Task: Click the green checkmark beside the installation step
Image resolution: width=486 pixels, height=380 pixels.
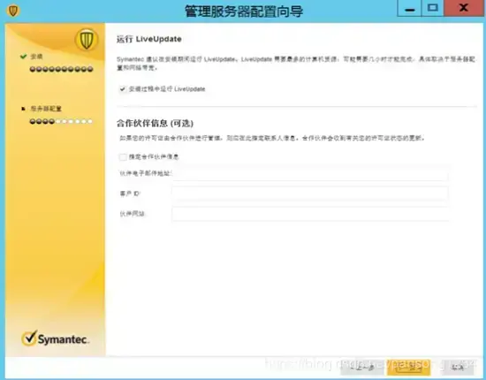Action: coord(23,57)
